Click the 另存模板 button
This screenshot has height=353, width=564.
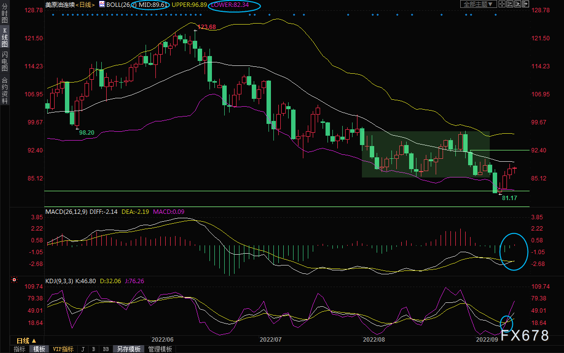pos(129,349)
